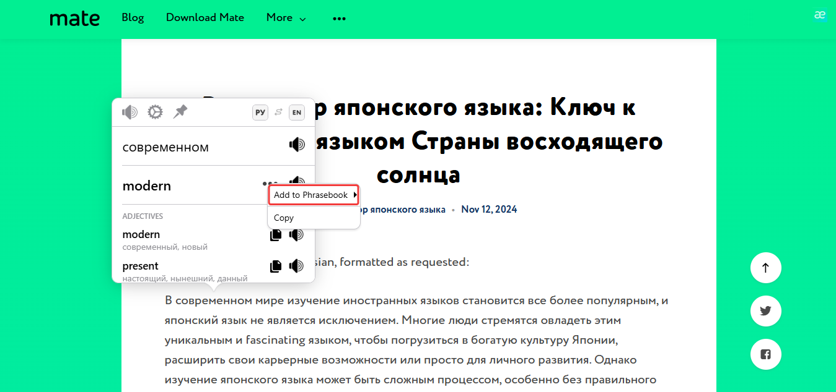Viewport: 836px width, 392px height.
Task: Open the three-dots overflow navigation menu
Action: pyautogui.click(x=339, y=19)
